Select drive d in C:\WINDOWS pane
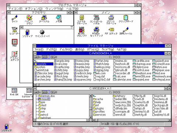 point(54,57)
